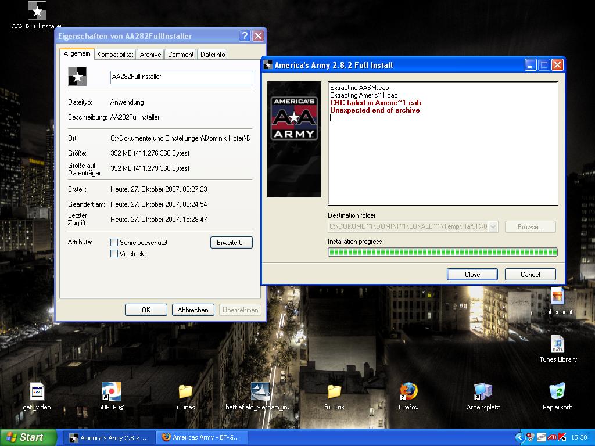This screenshot has height=446, width=595.
Task: Click the America's Army installer title icon
Action: pos(268,65)
